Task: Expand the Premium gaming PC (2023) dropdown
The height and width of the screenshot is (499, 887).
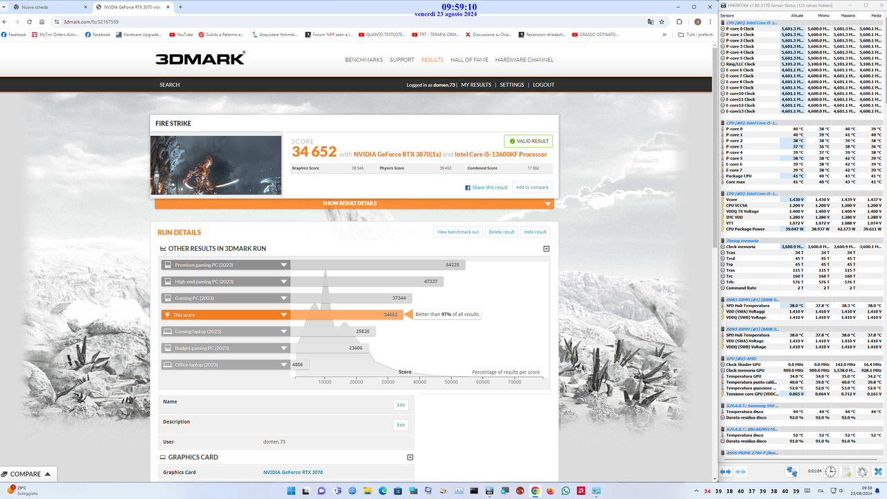Action: (x=283, y=264)
